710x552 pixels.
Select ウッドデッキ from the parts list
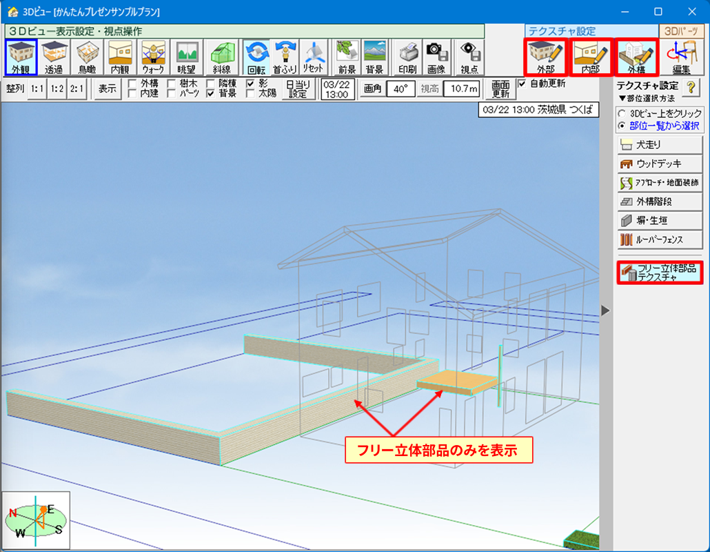(660, 164)
